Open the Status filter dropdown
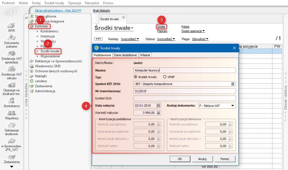Screen dimensions: 288x170 (x=166, y=39)
